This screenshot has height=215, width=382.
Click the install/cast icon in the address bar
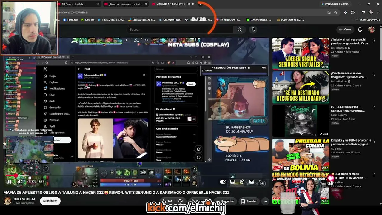click(x=329, y=13)
